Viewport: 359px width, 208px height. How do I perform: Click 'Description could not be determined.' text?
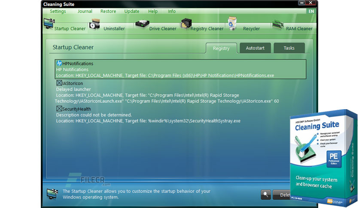click(94, 115)
